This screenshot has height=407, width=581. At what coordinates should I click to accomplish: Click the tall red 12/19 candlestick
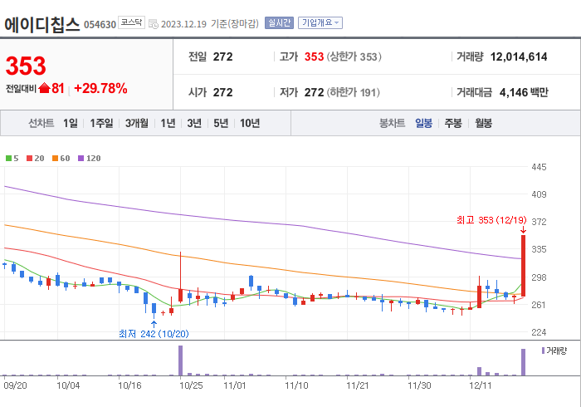point(523,266)
